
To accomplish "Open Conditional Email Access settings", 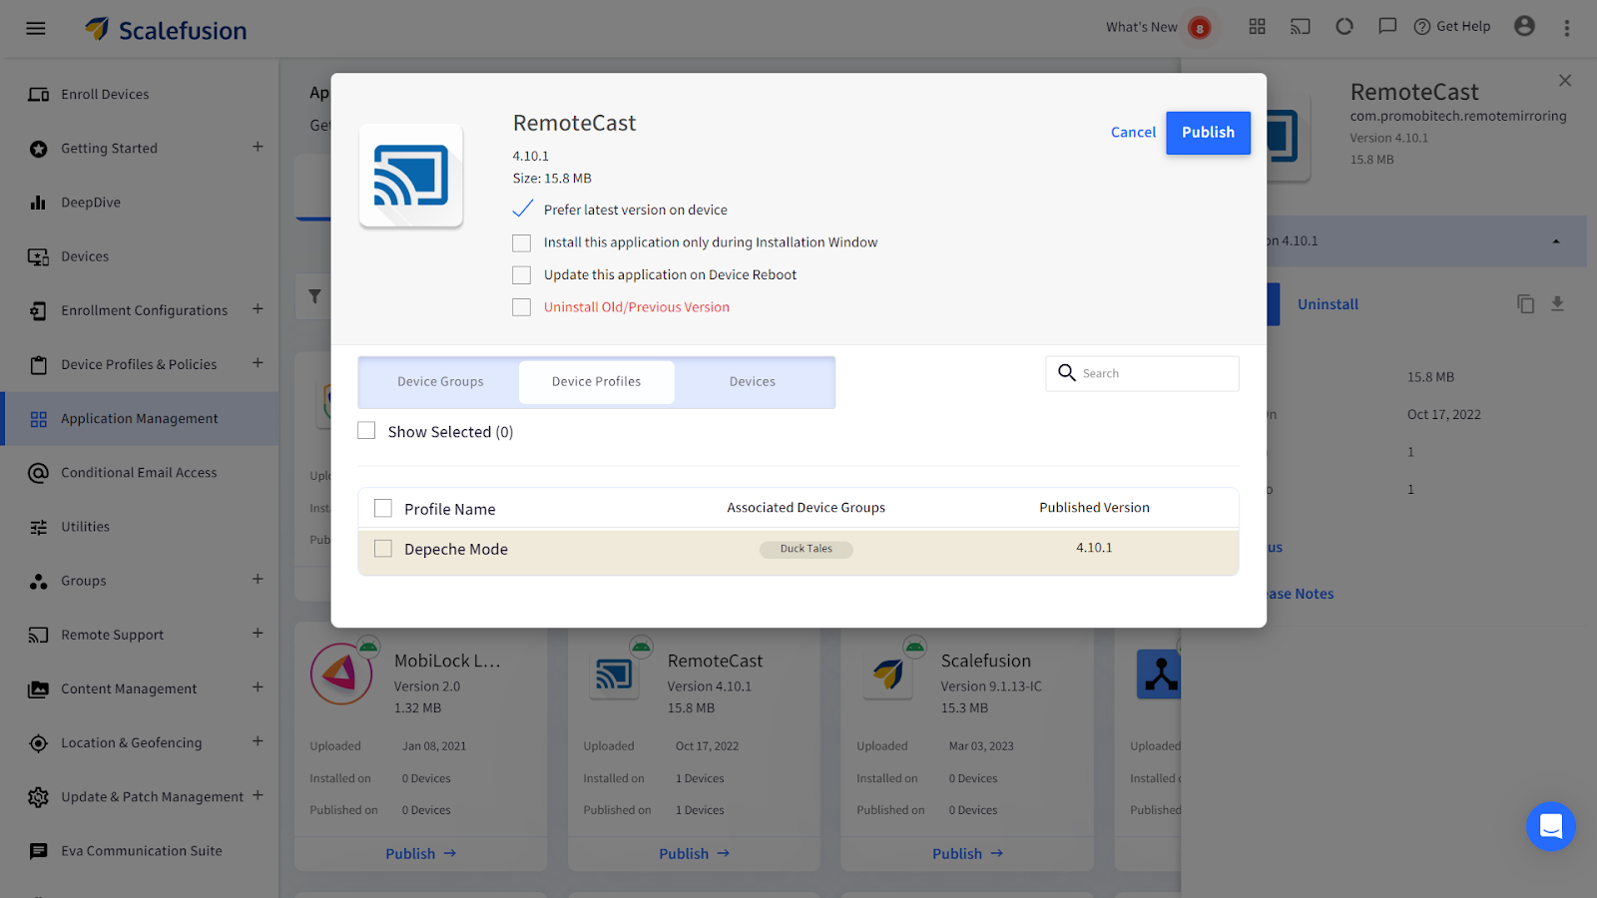I will coord(138,472).
